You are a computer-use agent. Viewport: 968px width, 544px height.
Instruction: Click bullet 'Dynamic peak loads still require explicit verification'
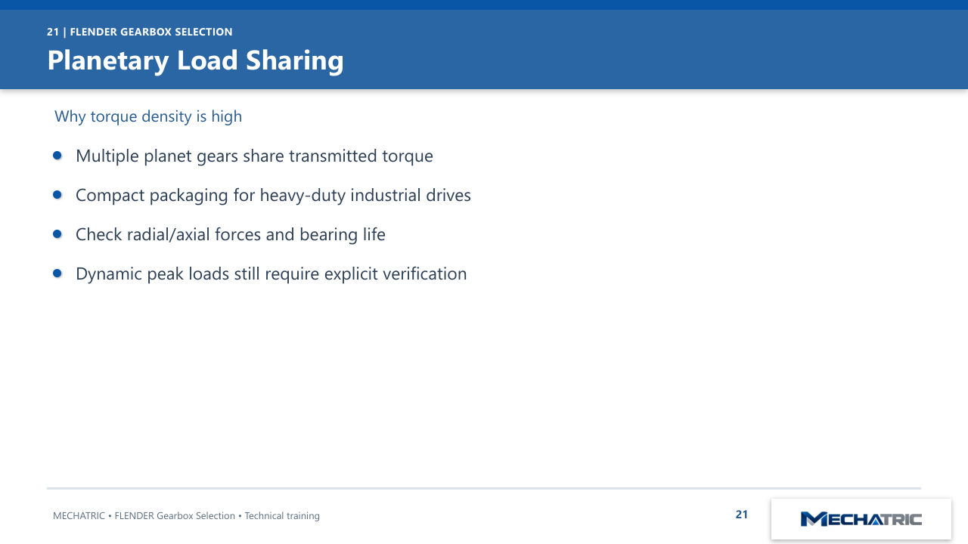271,274
